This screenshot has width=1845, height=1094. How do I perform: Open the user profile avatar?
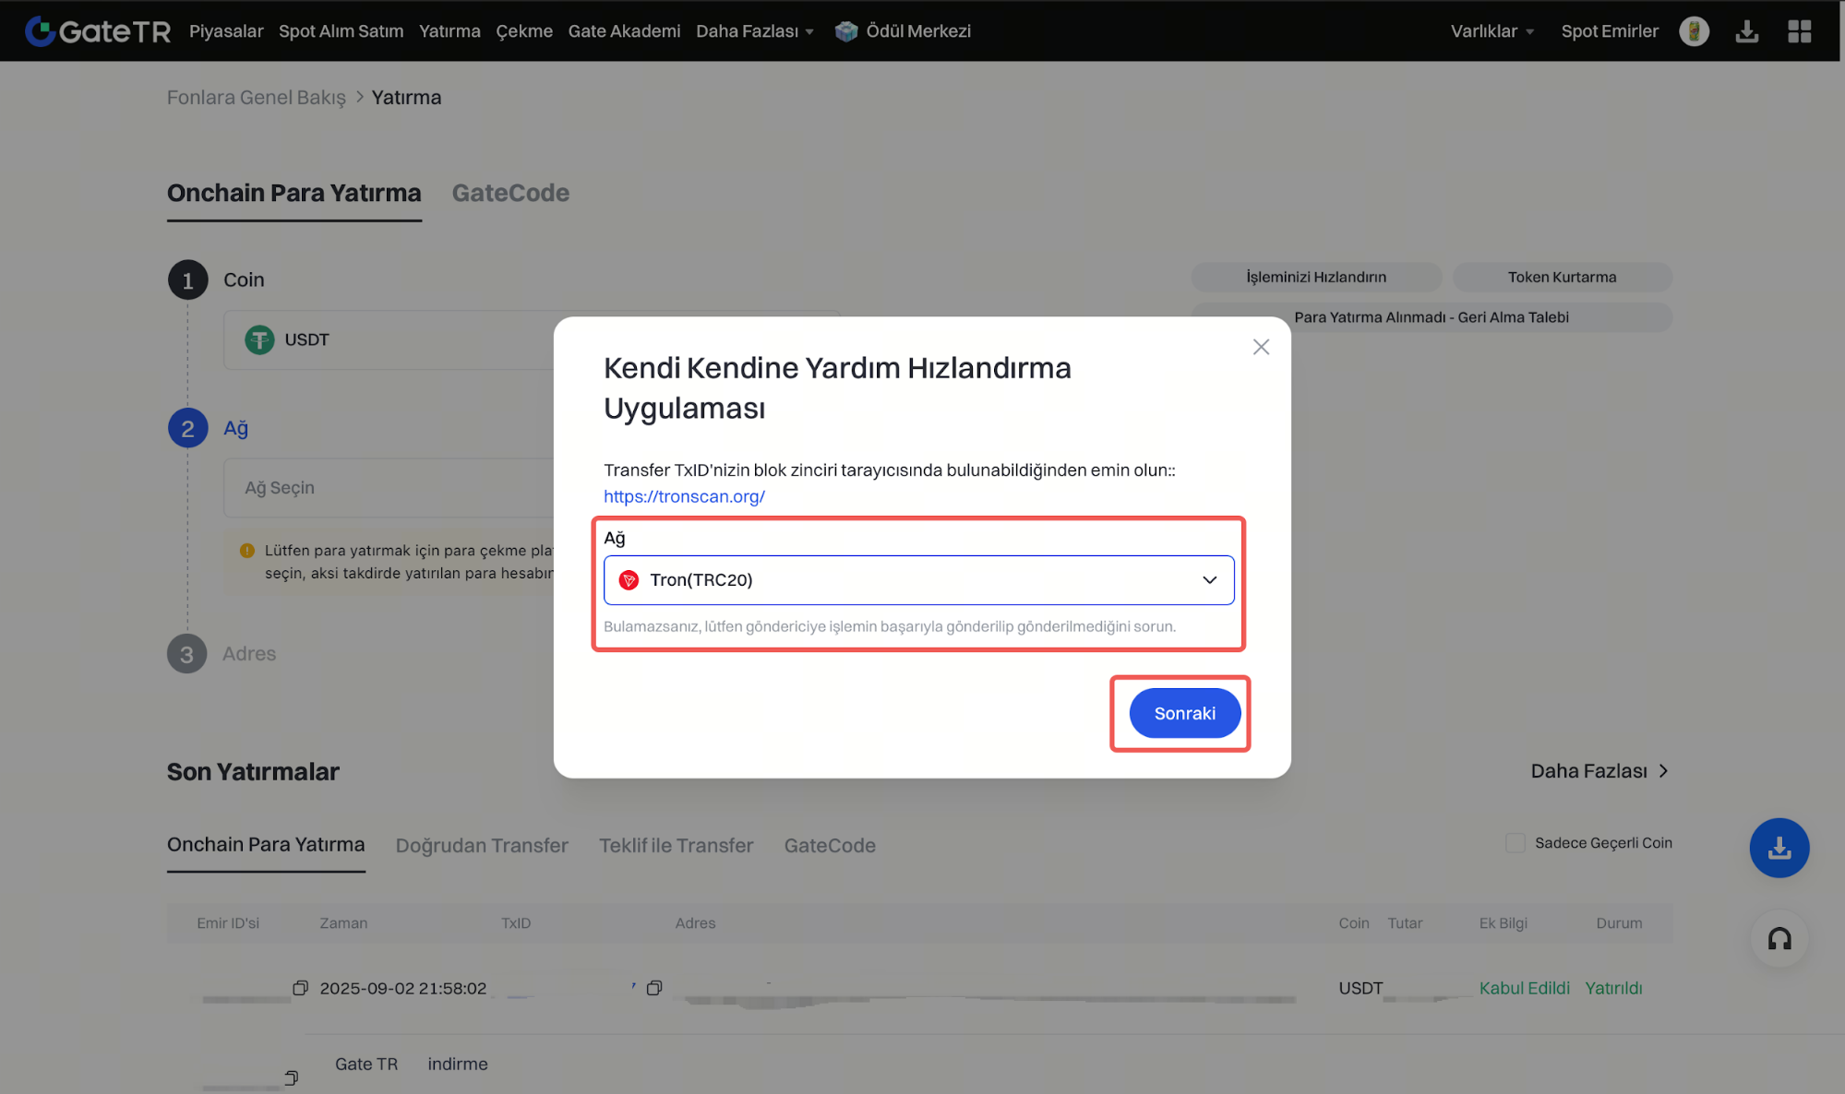click(1694, 30)
